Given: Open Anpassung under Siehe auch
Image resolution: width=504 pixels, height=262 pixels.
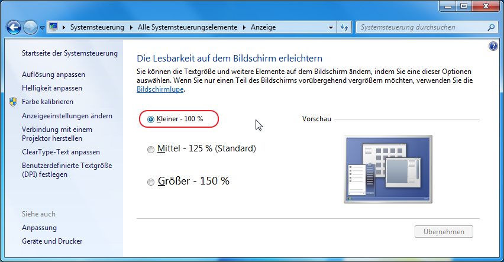Looking at the screenshot, I should [x=39, y=228].
